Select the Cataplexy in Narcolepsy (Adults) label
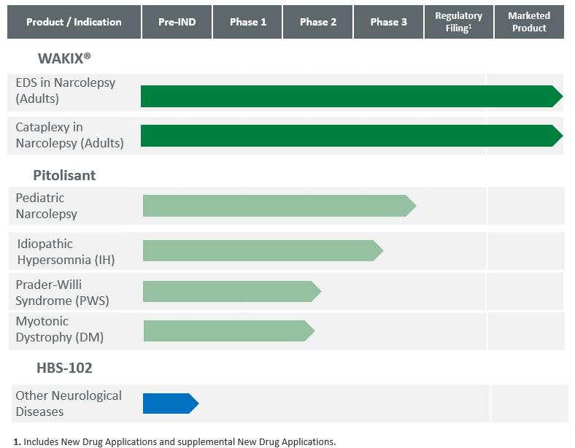Image resolution: width=575 pixels, height=448 pixels. [69, 135]
